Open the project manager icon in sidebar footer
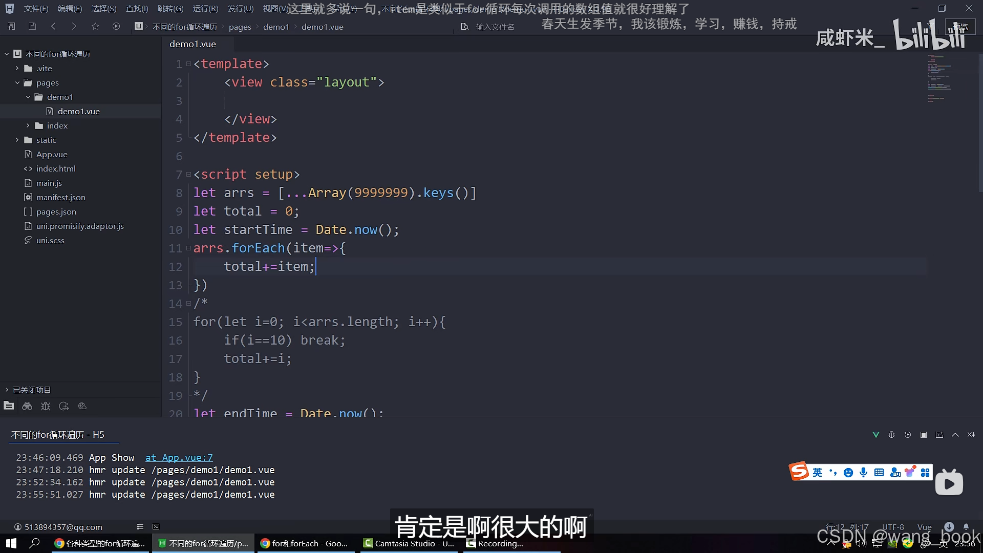This screenshot has height=553, width=983. pos(9,406)
